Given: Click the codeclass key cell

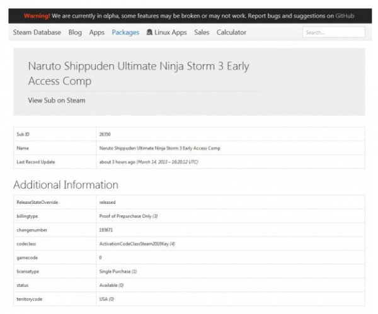Looking at the screenshot, I should (55, 244).
